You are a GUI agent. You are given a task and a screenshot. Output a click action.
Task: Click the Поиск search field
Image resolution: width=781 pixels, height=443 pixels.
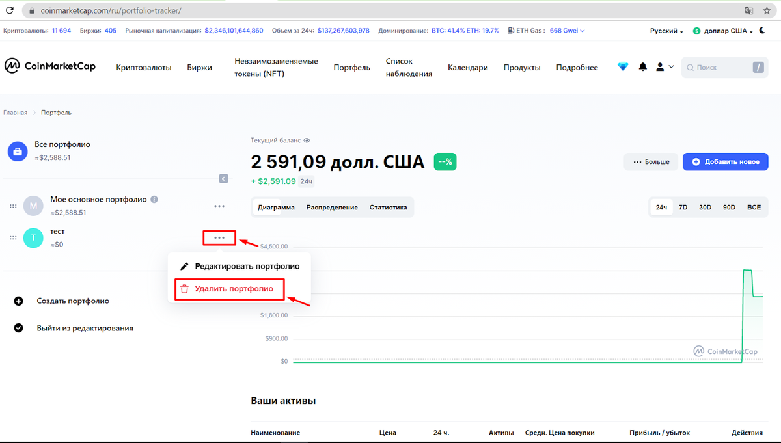tap(724, 67)
